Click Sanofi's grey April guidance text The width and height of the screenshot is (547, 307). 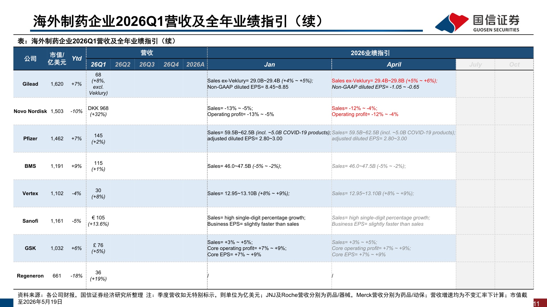[x=381, y=221]
